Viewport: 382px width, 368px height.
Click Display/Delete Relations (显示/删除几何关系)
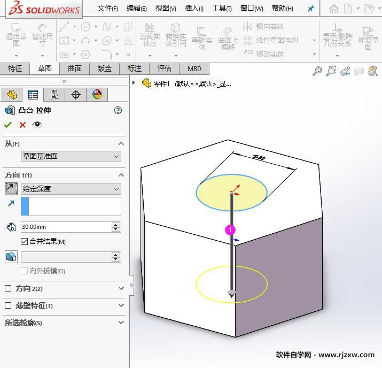[x=338, y=35]
